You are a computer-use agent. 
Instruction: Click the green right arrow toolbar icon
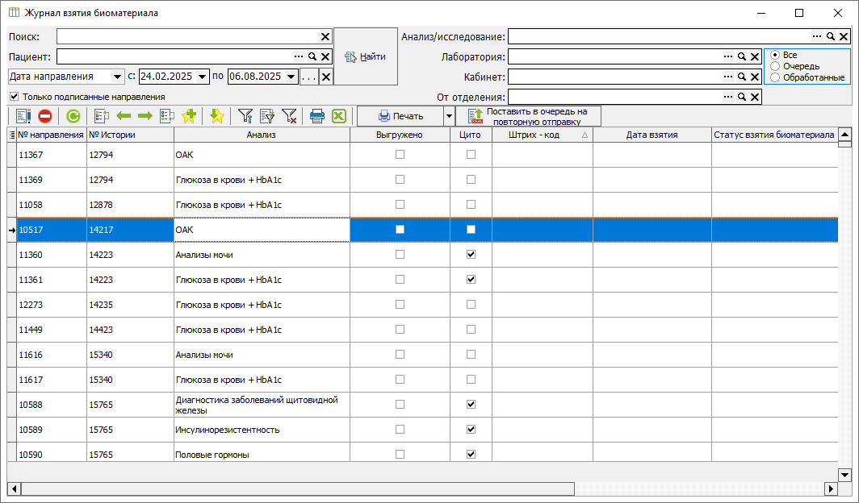[145, 116]
